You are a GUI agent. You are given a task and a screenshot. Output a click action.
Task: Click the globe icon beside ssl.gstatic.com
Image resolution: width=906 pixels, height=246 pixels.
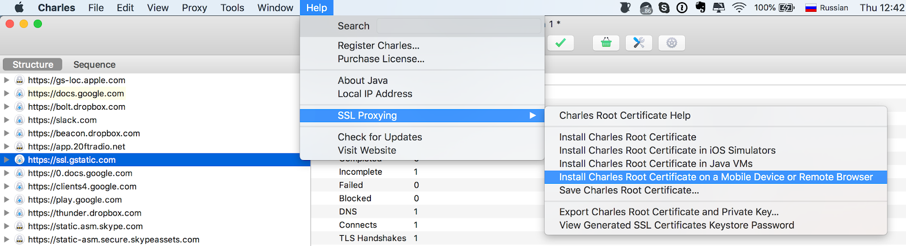click(19, 160)
